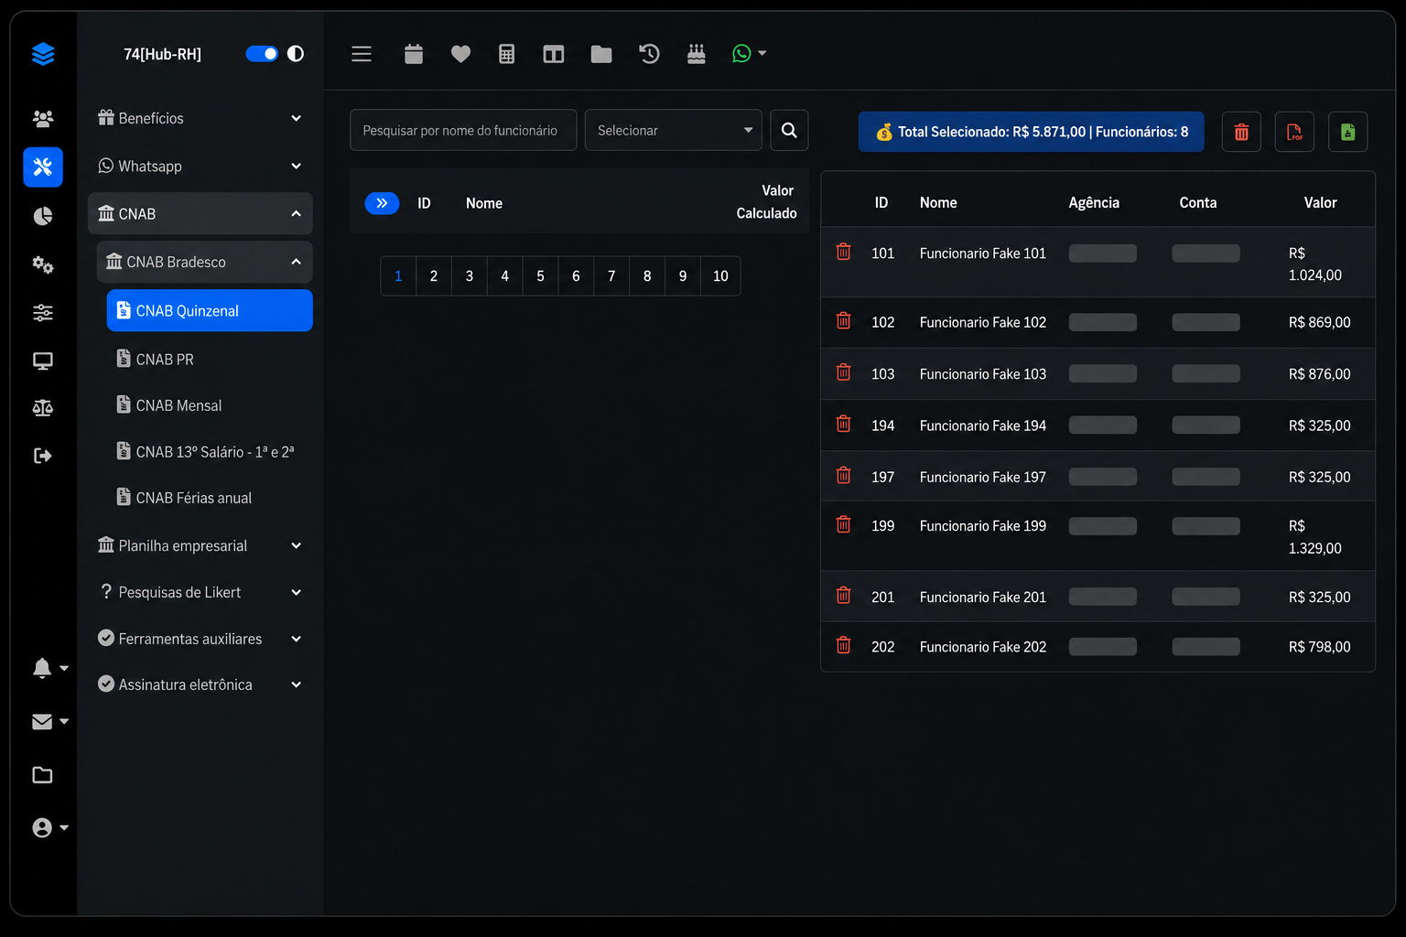Open the Selecionar dropdown
The image size is (1406, 937).
674,130
